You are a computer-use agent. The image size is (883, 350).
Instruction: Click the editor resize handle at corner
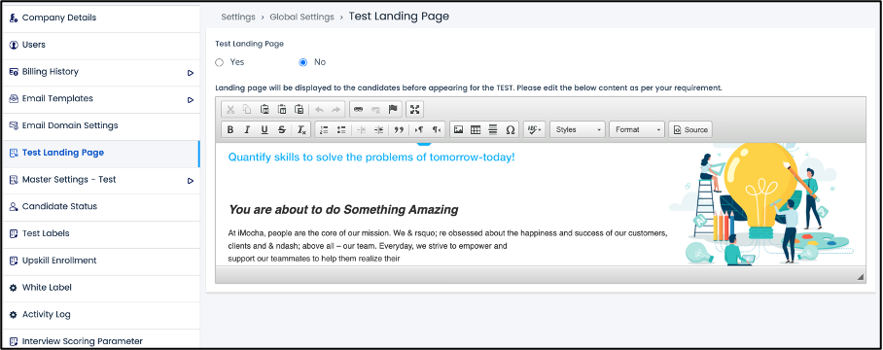[860, 276]
